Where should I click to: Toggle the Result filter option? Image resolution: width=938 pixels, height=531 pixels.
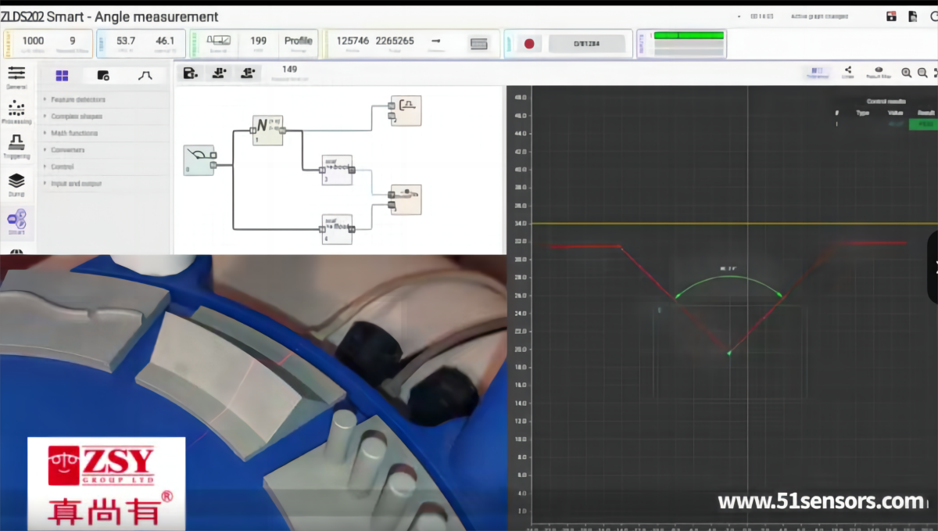coord(878,73)
